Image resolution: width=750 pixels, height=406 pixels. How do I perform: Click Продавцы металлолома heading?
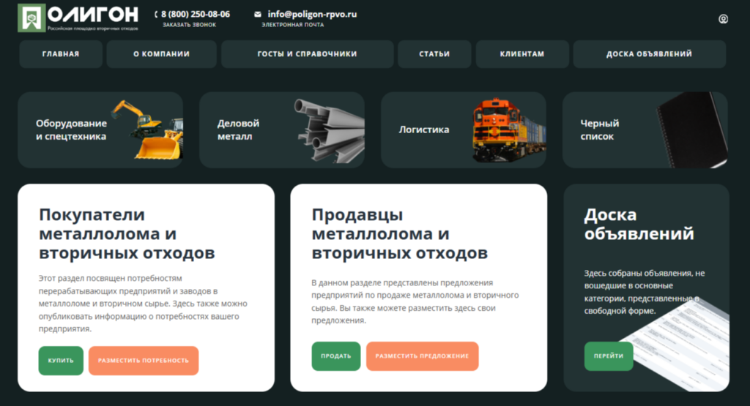point(399,233)
